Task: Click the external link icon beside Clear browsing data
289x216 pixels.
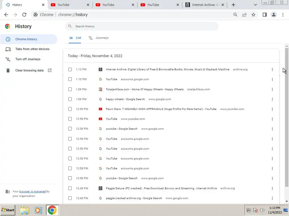Action: coord(50,70)
